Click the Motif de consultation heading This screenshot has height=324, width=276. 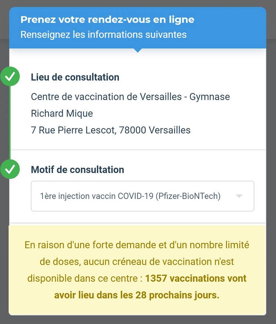[x=78, y=170]
